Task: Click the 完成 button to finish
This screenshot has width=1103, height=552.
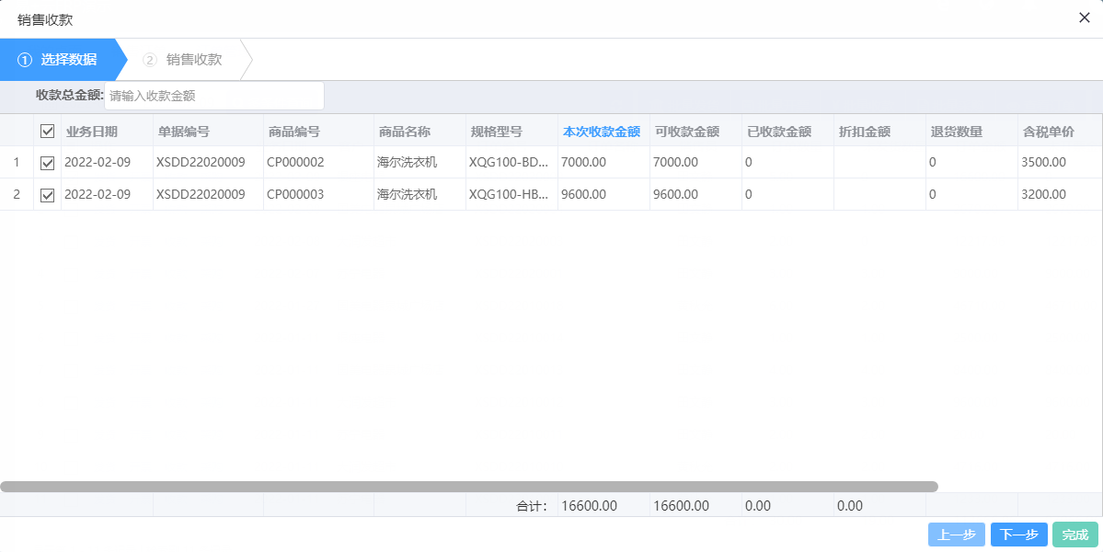Action: click(1074, 534)
